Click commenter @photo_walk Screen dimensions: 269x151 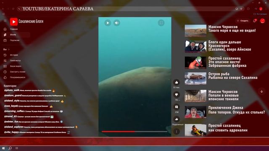click(12, 90)
